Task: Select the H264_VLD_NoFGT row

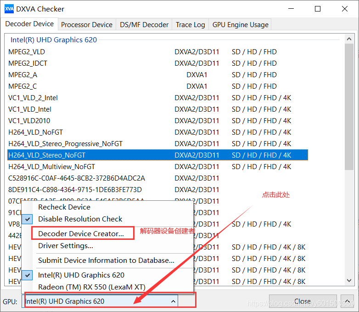Action: click(157, 132)
